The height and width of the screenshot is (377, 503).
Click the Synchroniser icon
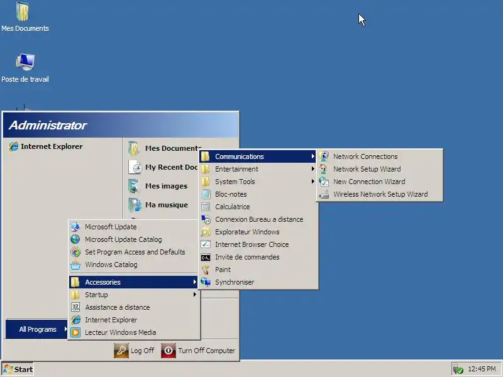pos(206,282)
